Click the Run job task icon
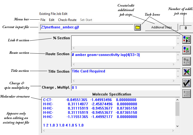The image size is (193, 135). coord(186,39)
